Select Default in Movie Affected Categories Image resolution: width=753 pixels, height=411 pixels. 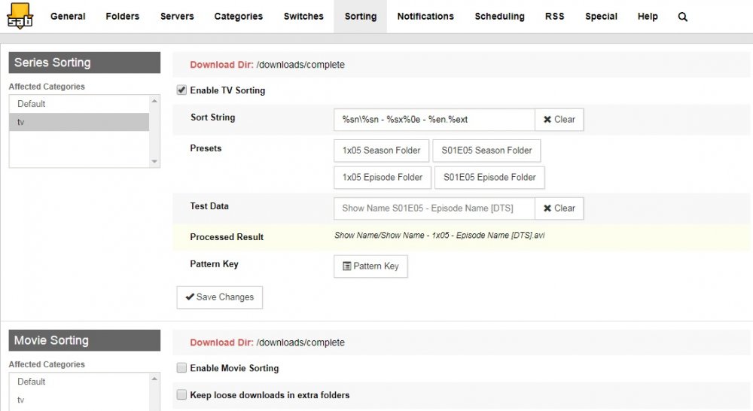(x=79, y=382)
